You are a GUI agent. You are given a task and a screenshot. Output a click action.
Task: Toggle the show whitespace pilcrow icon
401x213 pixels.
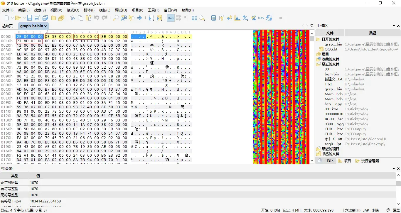click(x=186, y=18)
